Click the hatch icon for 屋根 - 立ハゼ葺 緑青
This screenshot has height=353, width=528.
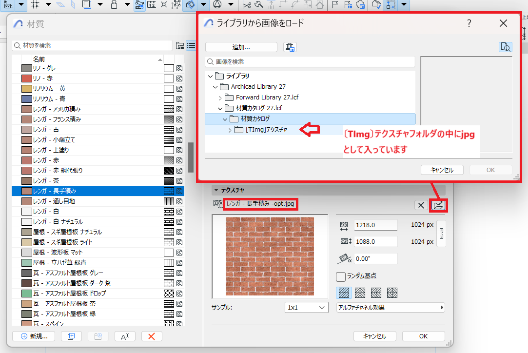pos(169,263)
